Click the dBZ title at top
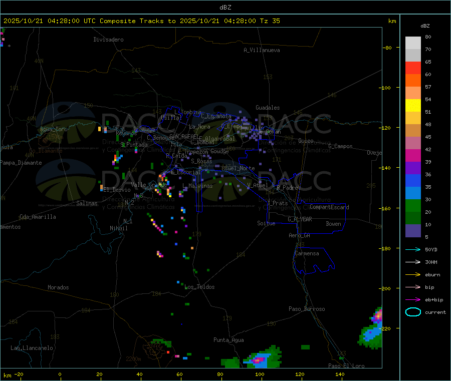 (225, 8)
